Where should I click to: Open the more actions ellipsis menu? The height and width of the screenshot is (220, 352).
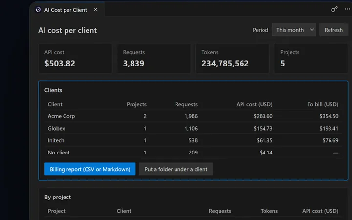(347, 9)
